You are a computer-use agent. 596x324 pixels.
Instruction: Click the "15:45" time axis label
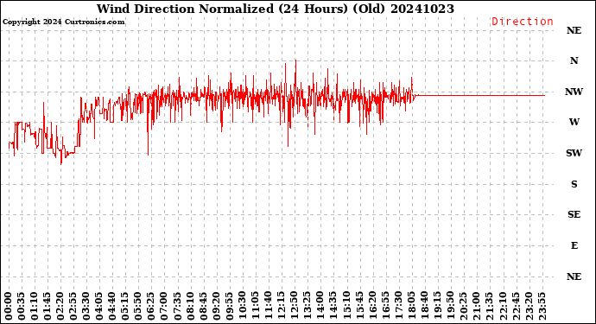point(359,307)
